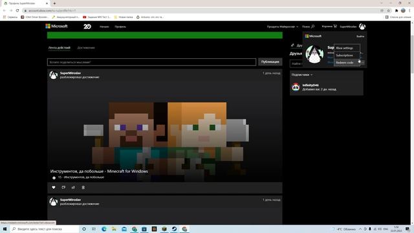The width and height of the screenshot is (414, 233).
Task: Like the Minecraft achievement post with heart icon
Action: [54, 187]
